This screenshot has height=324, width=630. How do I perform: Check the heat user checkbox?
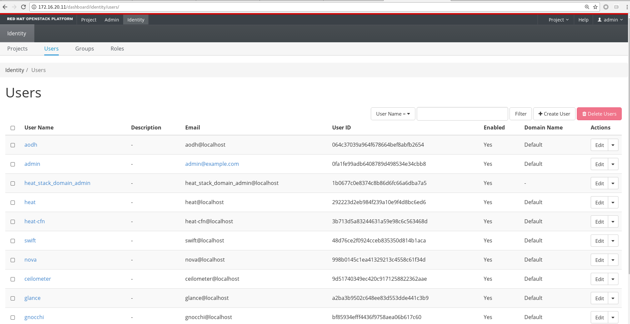pos(13,202)
